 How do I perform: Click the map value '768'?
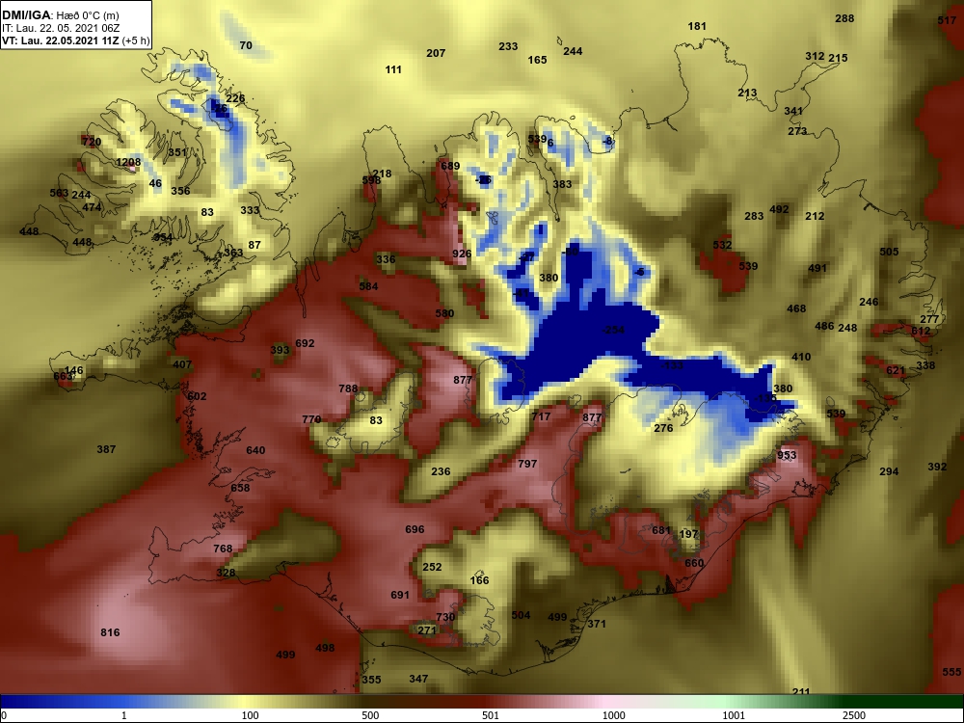click(223, 549)
